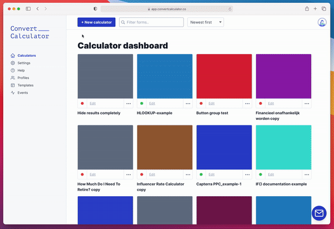
Task: Show Safari tab overview icon
Action: tap(324, 9)
